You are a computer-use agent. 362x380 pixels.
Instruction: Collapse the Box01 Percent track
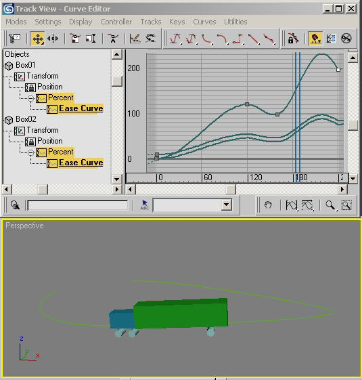pyautogui.click(x=30, y=98)
